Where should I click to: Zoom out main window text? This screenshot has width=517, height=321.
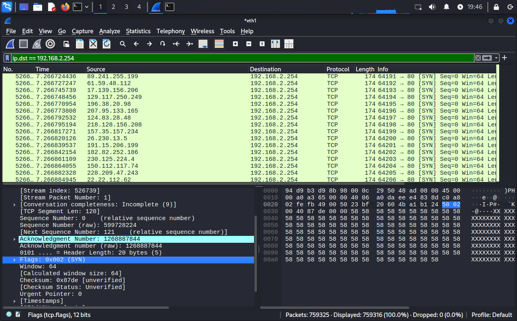(249, 44)
